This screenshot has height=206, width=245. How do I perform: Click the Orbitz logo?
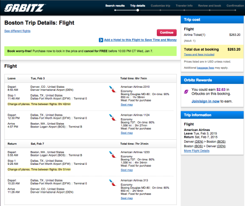click(24, 8)
